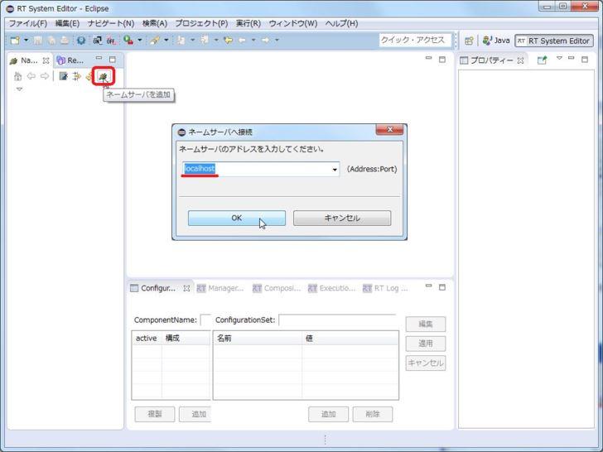603x452 pixels.
Task: Click the 値 column header
Action: pyautogui.click(x=350, y=339)
